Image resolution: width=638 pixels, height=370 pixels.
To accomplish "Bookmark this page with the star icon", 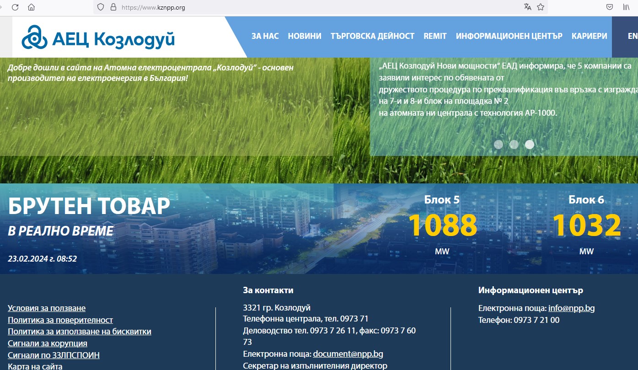I will point(541,7).
